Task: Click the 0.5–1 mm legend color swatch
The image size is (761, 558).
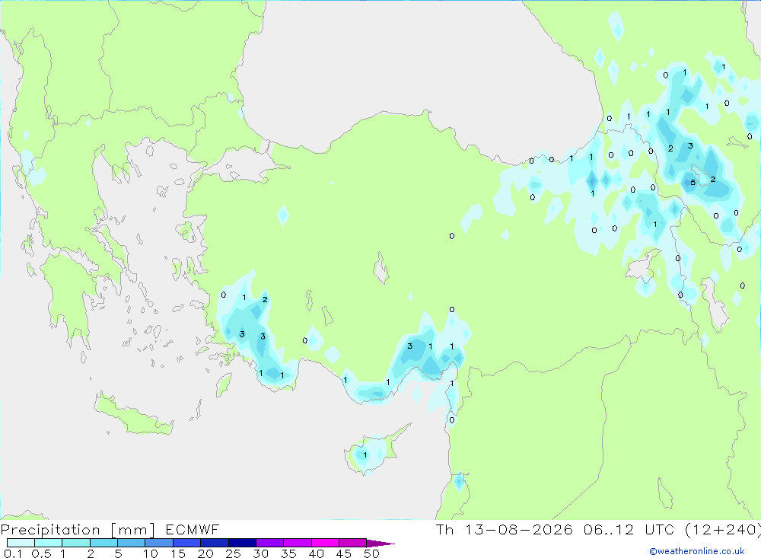Action: (x=49, y=543)
